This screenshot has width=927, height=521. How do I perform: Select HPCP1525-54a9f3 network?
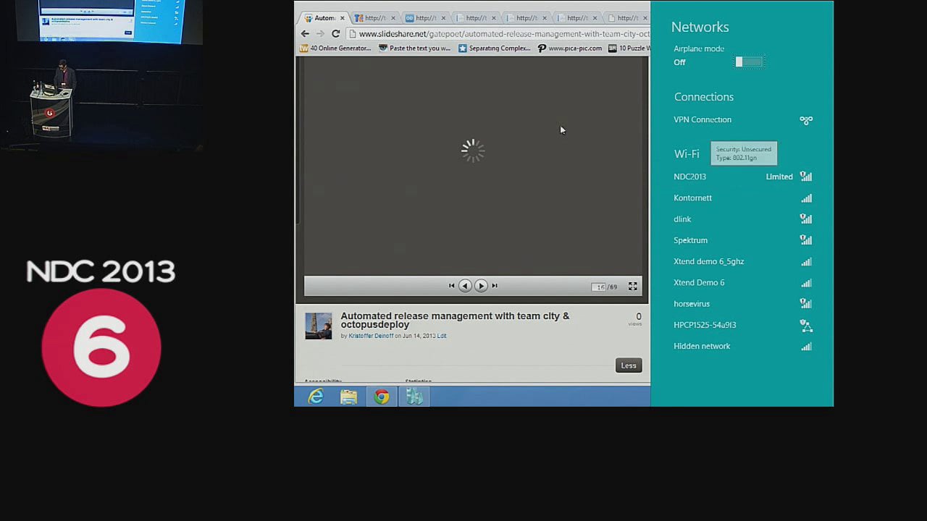coord(742,325)
